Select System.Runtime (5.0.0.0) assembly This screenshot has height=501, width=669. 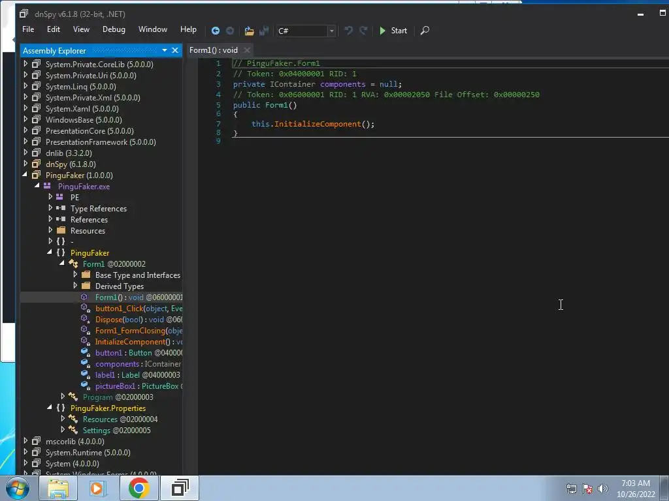(88, 453)
